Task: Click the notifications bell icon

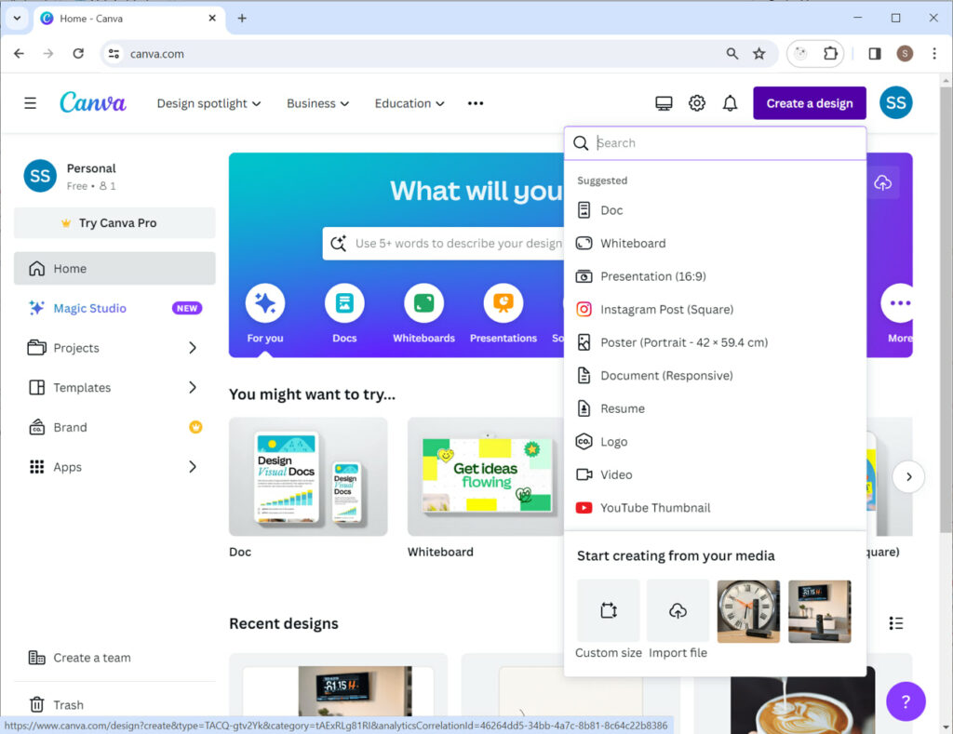Action: pos(730,103)
